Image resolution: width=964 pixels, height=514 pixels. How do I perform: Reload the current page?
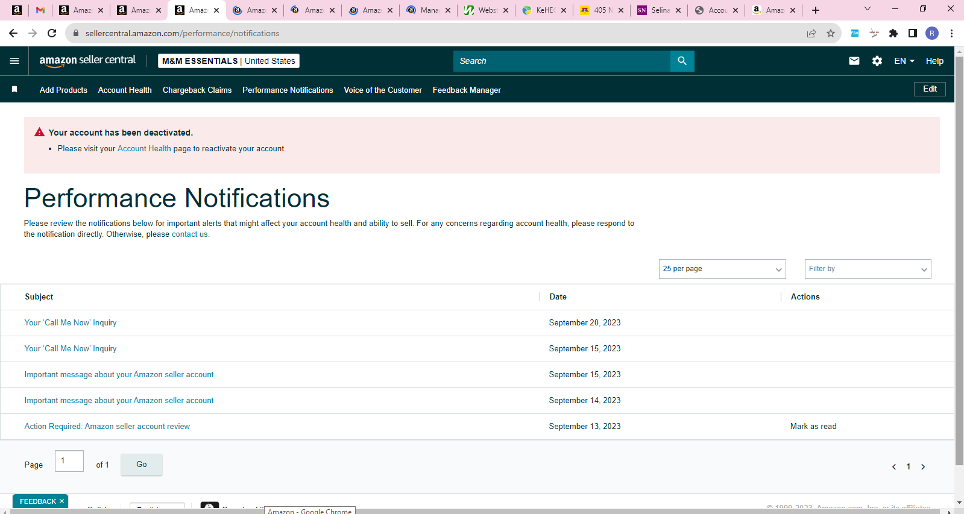pyautogui.click(x=52, y=33)
